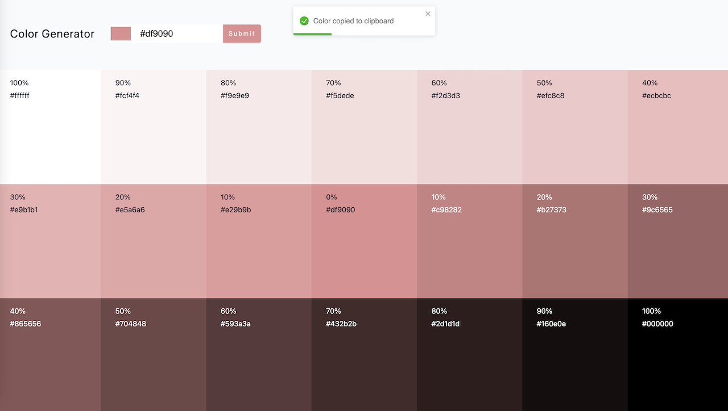Copy the 30% tint #e9b1b1
728x411 pixels.
[50, 241]
